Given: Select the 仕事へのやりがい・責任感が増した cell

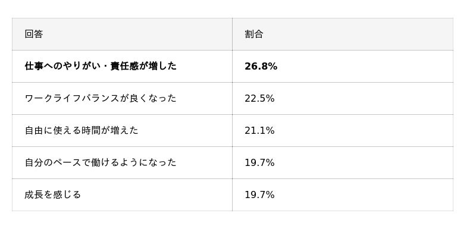Looking at the screenshot, I should pyautogui.click(x=122, y=66).
